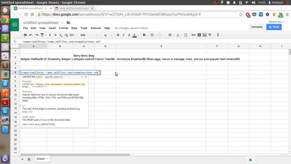This screenshot has width=291, height=164.
Task: Reload the browser page
Action: click(26, 14)
